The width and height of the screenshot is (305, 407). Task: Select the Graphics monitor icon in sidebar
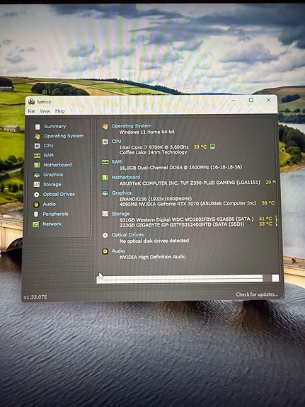click(x=37, y=175)
